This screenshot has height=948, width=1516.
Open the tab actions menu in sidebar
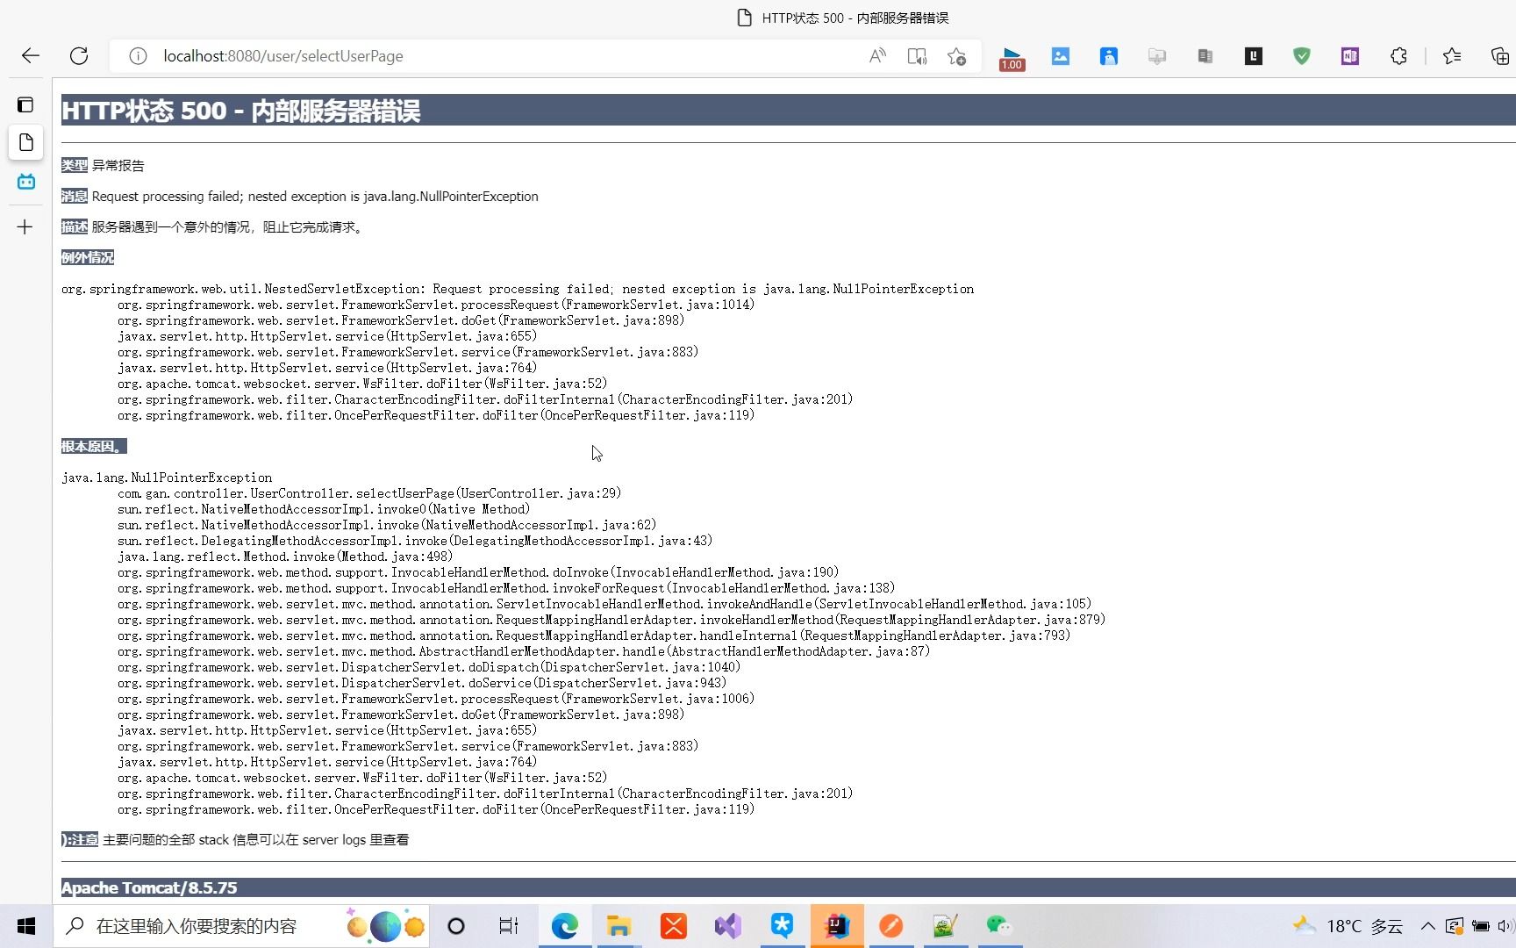(x=25, y=104)
